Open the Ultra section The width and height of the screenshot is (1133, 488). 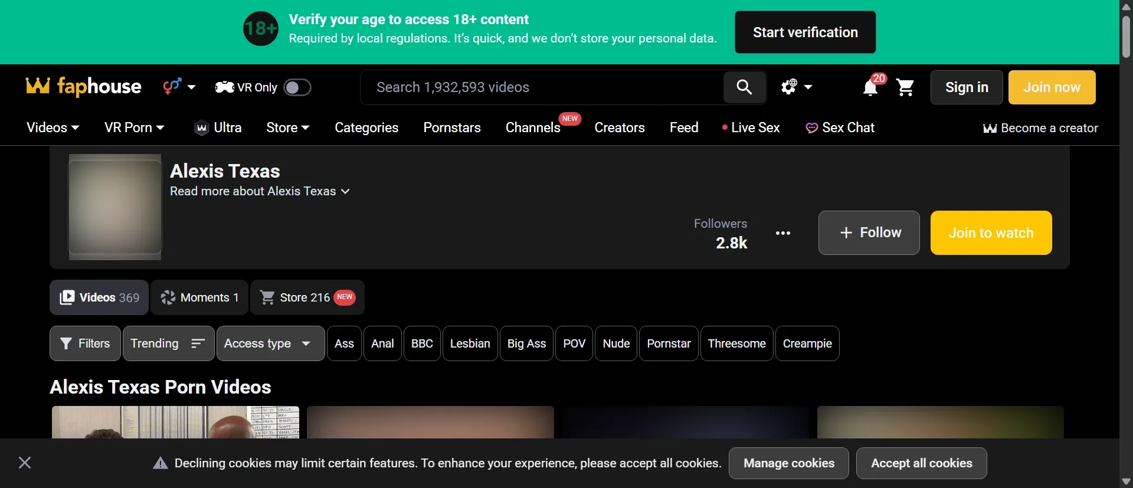point(218,127)
